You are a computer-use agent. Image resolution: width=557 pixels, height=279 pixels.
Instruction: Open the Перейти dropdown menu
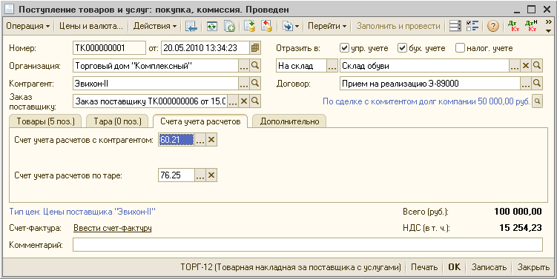tap(327, 26)
